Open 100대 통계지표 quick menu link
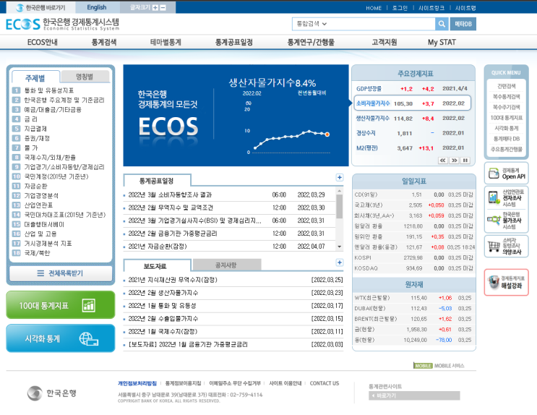The height and width of the screenshot is (415, 537). pos(506,118)
